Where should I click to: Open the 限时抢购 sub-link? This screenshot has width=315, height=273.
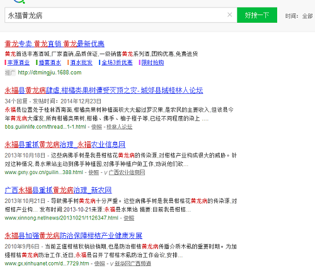(x=152, y=62)
